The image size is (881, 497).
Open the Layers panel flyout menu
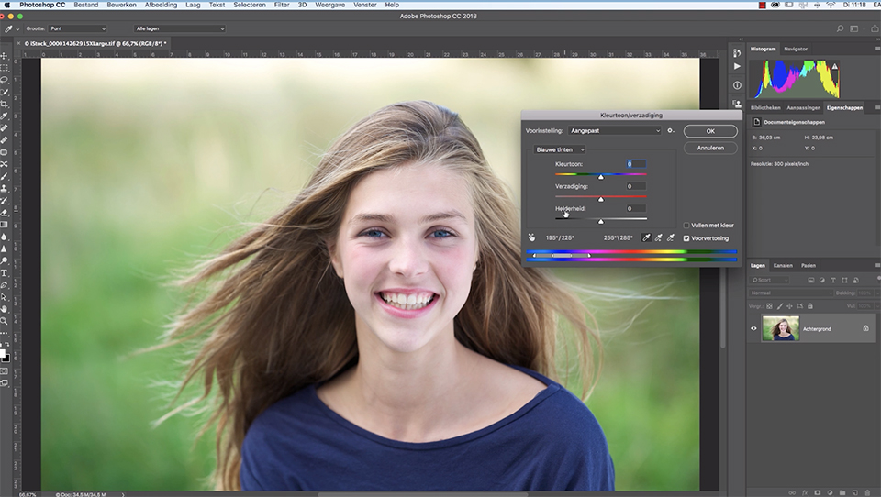click(877, 265)
